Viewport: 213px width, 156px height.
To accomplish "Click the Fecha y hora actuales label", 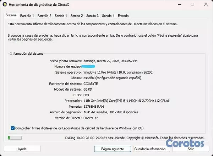I will point(65,61).
